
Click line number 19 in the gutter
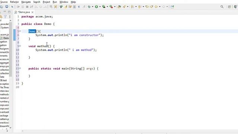pos(17,83)
